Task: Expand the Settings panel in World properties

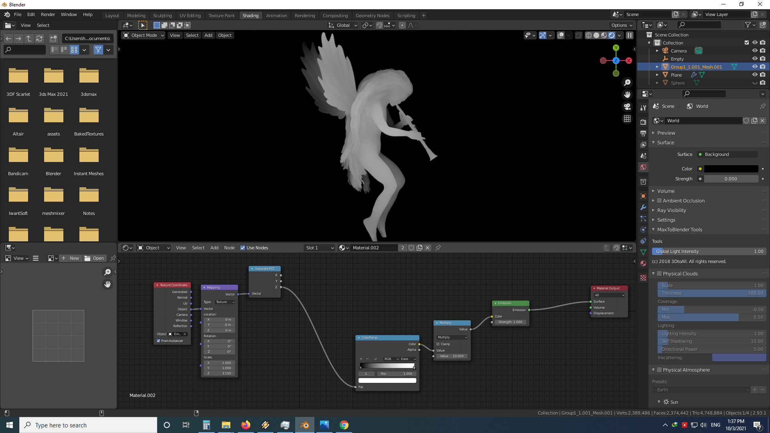Action: point(666,220)
